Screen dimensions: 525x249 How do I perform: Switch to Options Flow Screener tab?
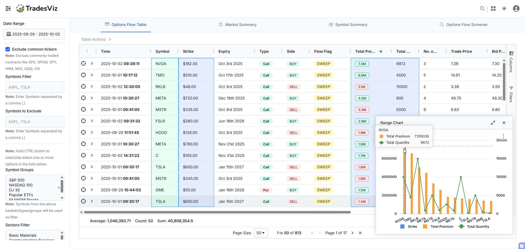pos(463,25)
